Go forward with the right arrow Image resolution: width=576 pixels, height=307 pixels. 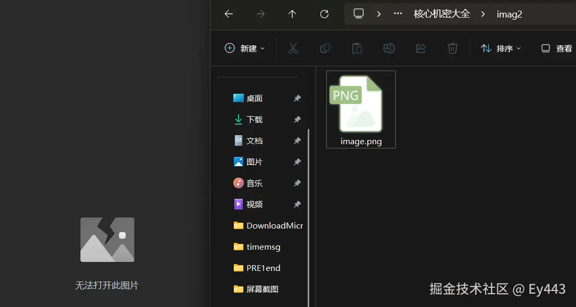point(260,14)
